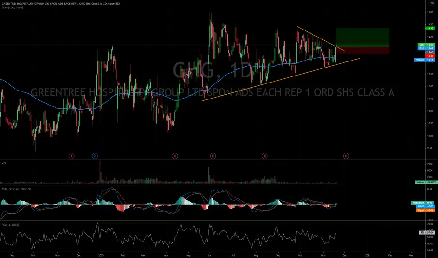Click the red 13.31 stop price tag

[x=430, y=56]
